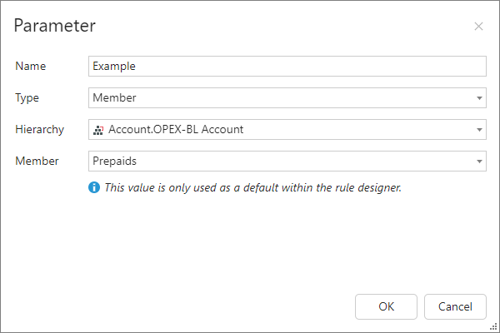Click the hierarchy icon beside Account.OPEX-BL Account
This screenshot has width=500, height=333.
coord(98,130)
